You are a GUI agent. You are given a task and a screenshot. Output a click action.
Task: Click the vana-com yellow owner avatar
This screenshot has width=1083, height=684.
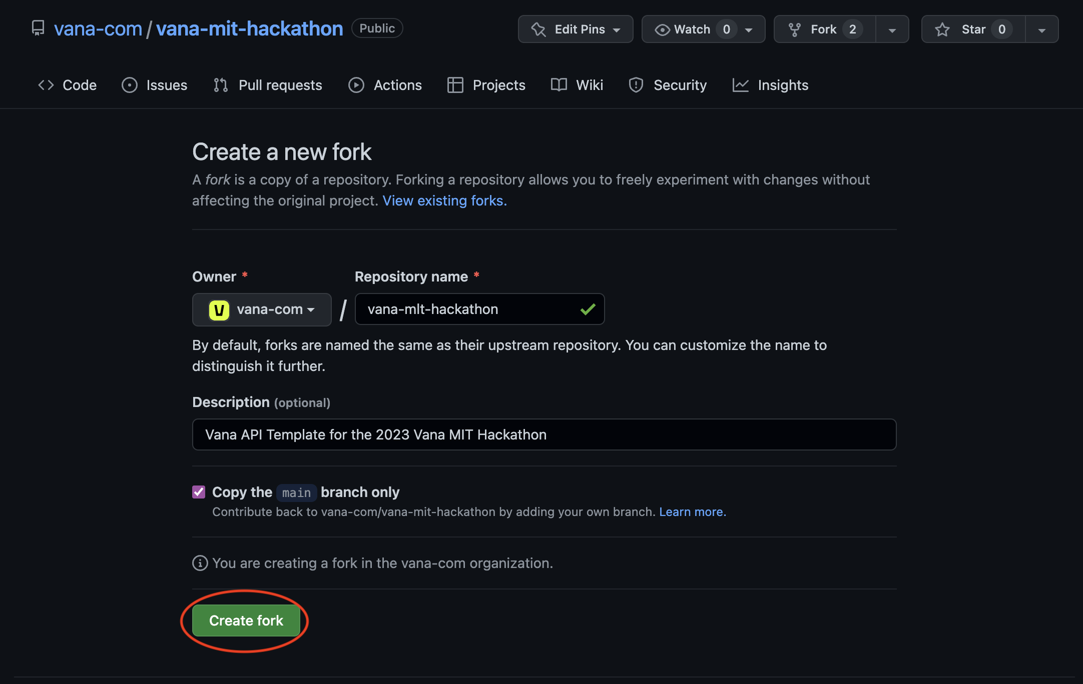click(219, 310)
